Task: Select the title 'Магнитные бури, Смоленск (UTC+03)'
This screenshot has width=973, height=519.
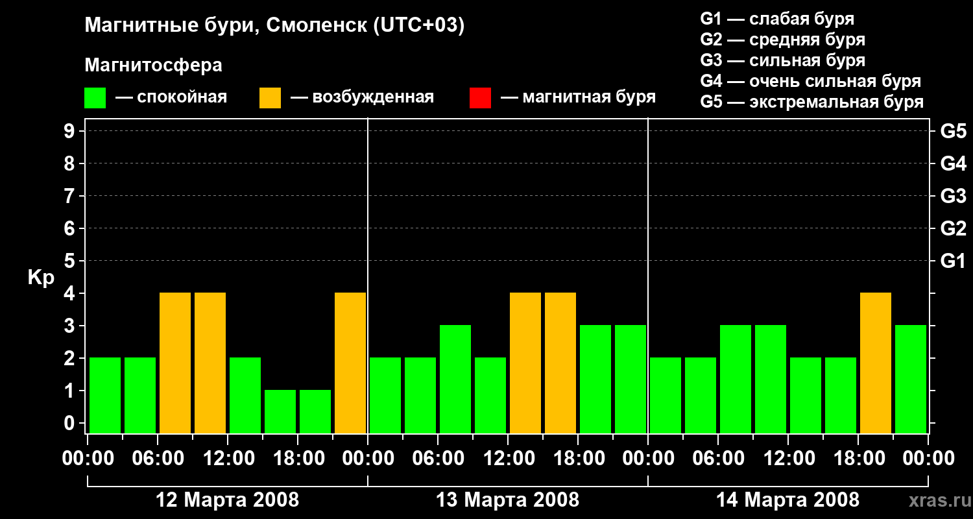Action: click(275, 26)
